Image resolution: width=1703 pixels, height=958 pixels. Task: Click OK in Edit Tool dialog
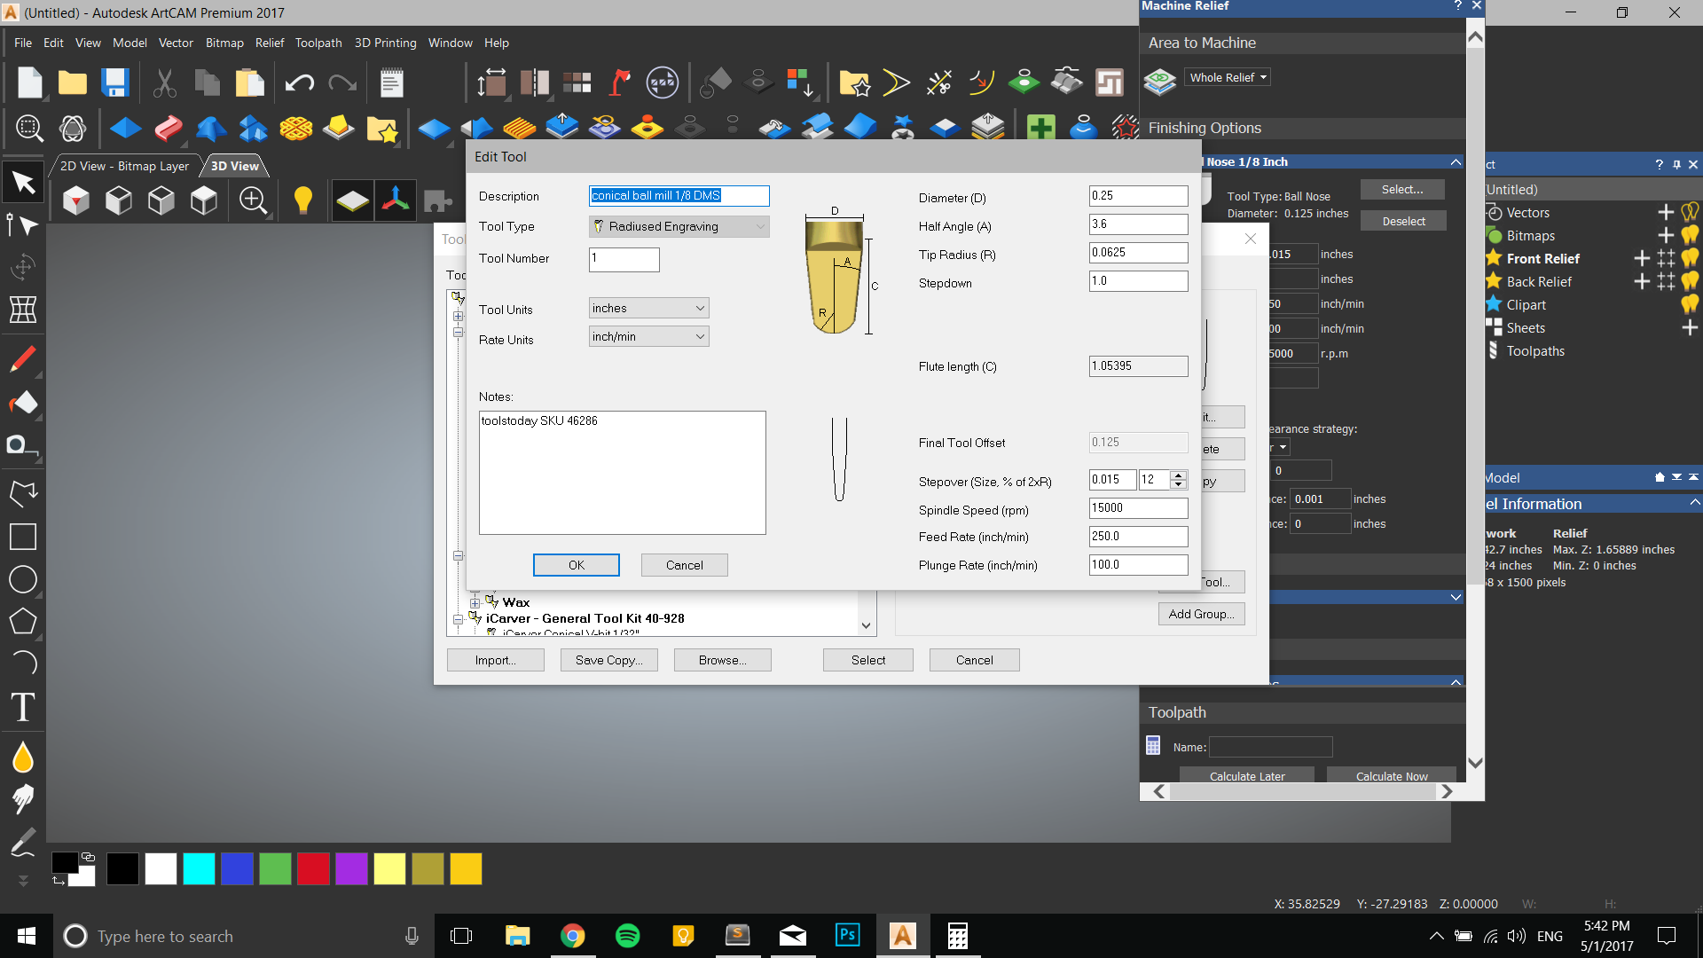tap(577, 565)
